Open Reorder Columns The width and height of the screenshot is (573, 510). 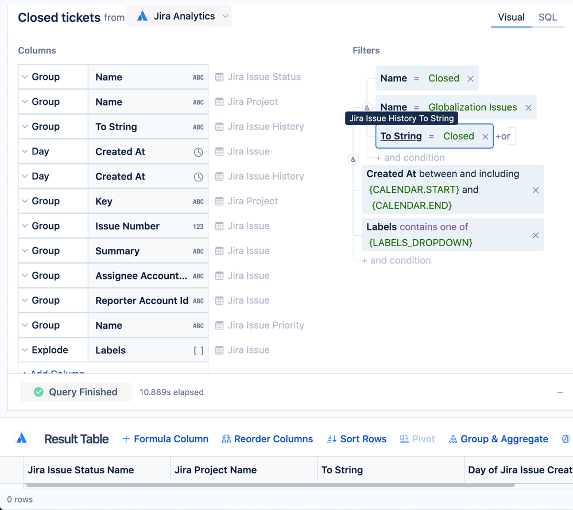coord(268,439)
